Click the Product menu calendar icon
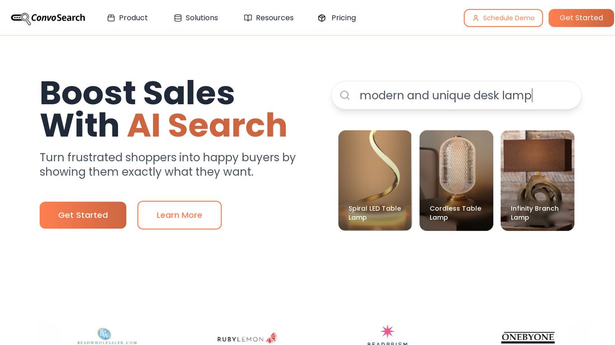The width and height of the screenshot is (615, 345). [x=111, y=18]
